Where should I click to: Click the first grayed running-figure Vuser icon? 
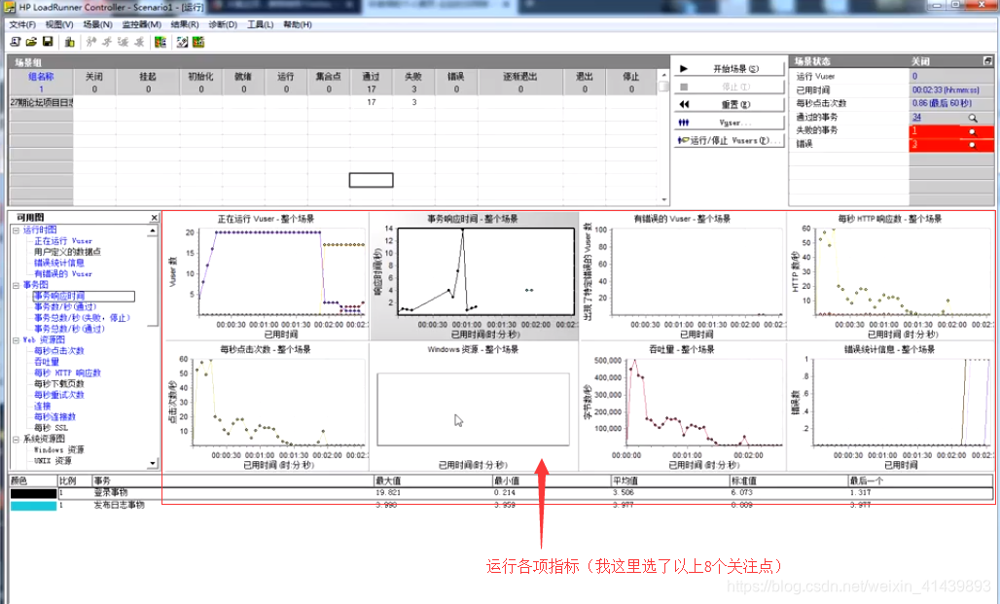point(91,42)
